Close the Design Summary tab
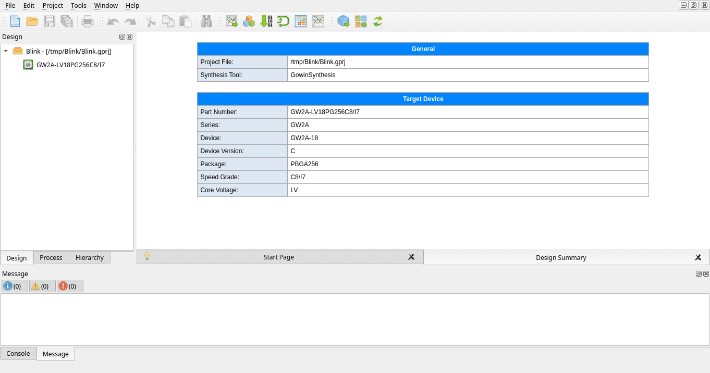The height and width of the screenshot is (373, 710). point(698,257)
